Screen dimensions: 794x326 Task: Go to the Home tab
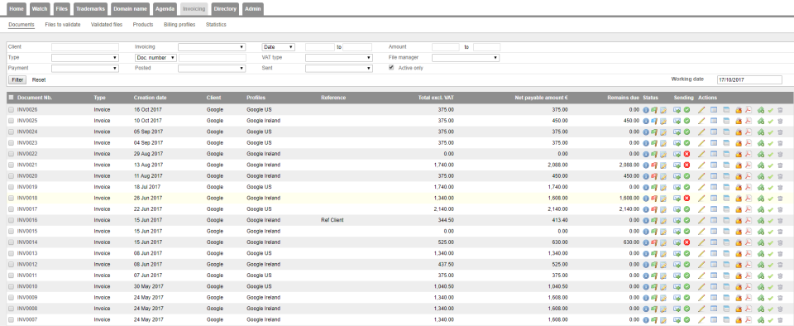[17, 9]
